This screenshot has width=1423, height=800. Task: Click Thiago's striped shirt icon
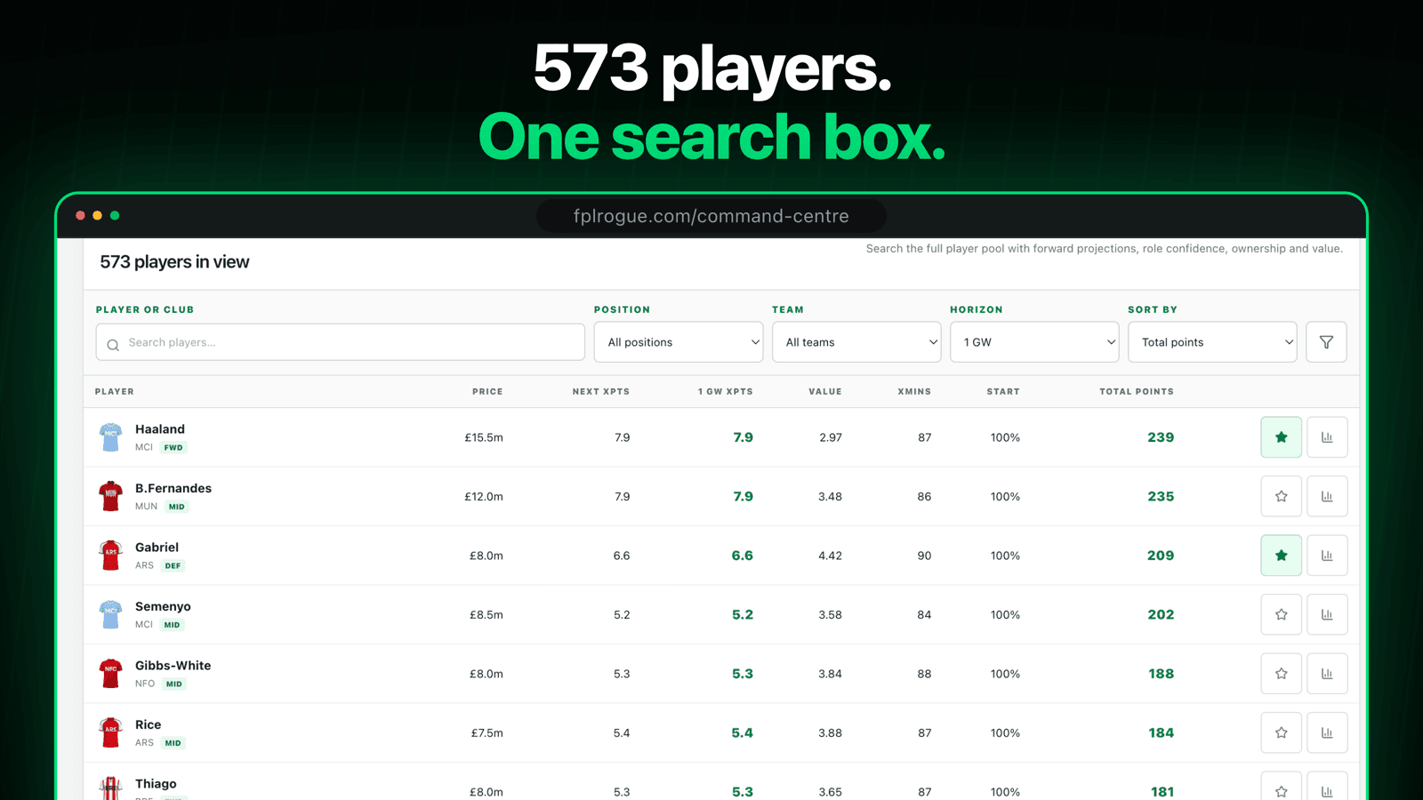pyautogui.click(x=110, y=788)
